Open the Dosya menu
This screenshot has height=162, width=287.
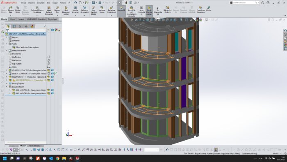click(x=24, y=3)
